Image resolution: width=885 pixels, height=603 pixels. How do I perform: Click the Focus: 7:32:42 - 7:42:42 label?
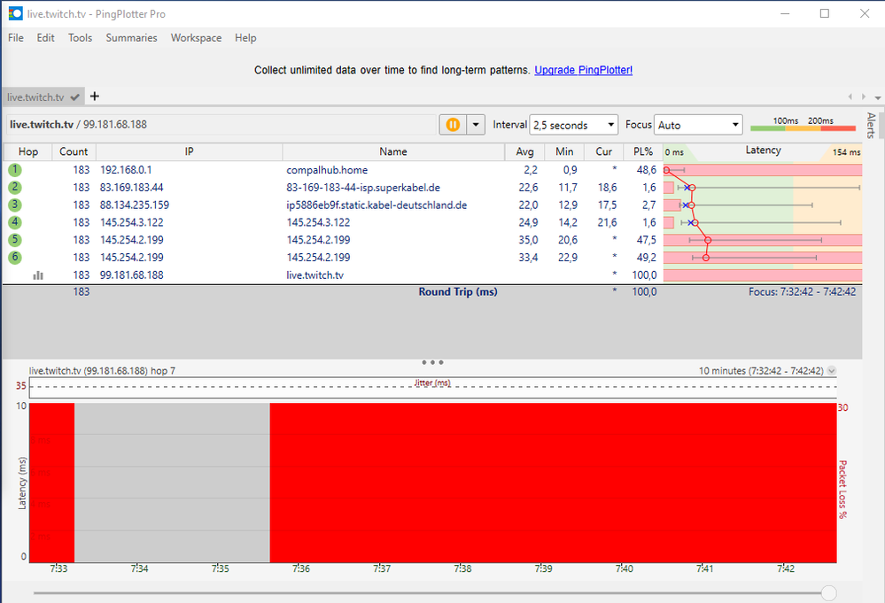click(x=802, y=291)
